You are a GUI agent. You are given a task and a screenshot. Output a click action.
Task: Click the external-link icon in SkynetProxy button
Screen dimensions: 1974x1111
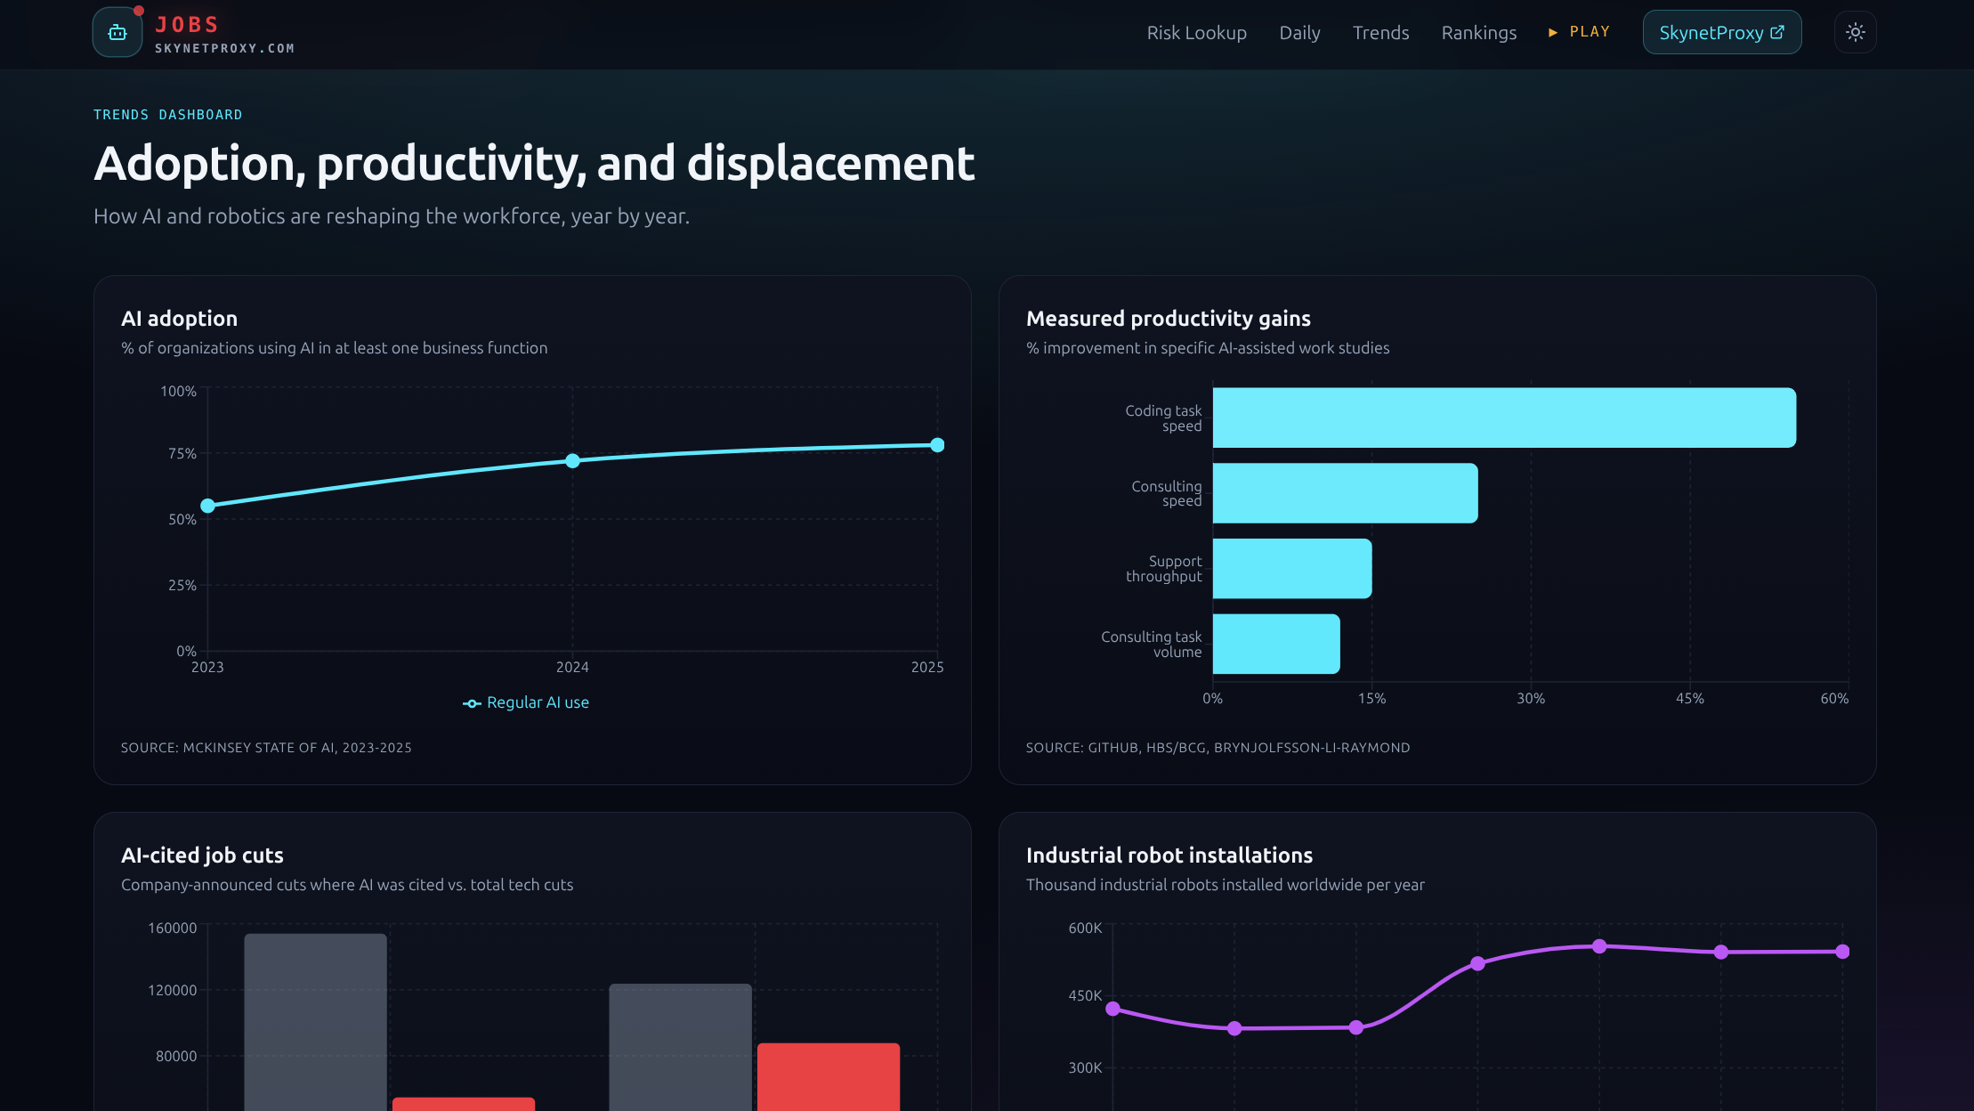tap(1777, 32)
